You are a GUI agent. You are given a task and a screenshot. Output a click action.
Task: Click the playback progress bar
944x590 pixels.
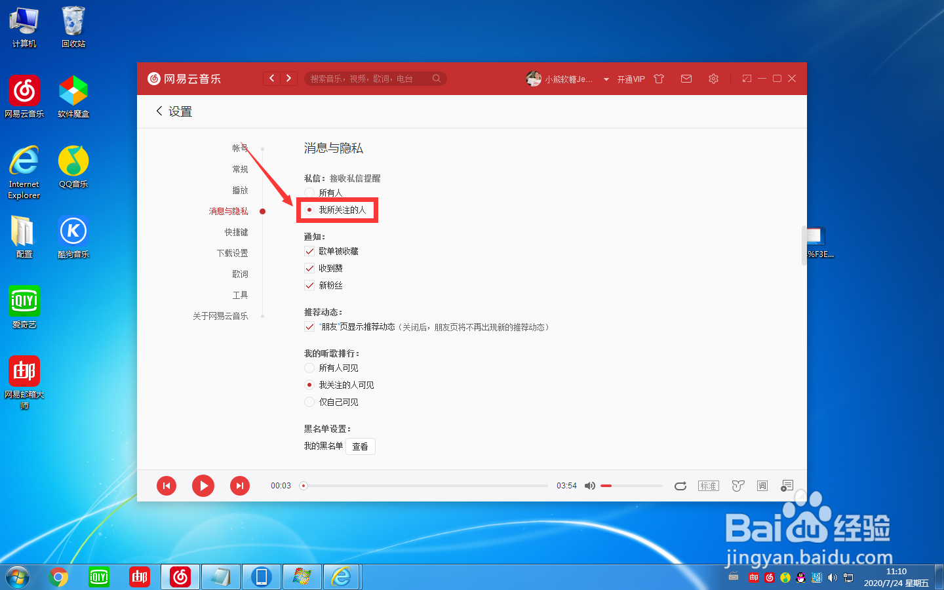(x=425, y=486)
